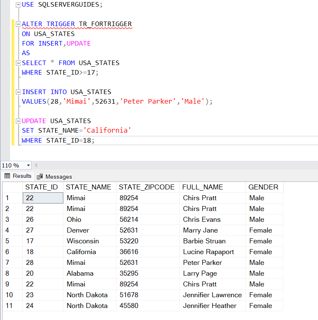Collapse the UPDATE USA_STATES block
This screenshot has width=318, height=320.
(x=18, y=121)
